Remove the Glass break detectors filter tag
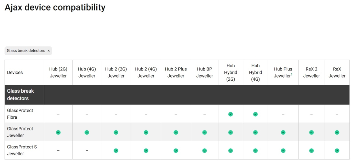Screen dimensions: 354x161 coord(48,51)
